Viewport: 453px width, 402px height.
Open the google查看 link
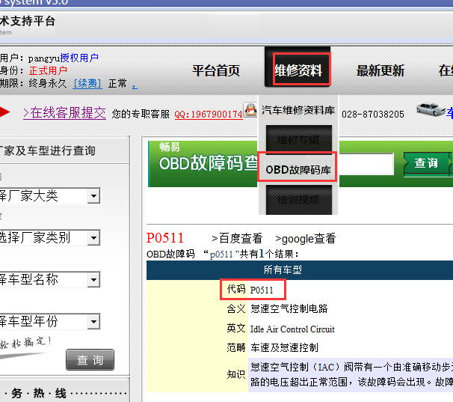306,239
